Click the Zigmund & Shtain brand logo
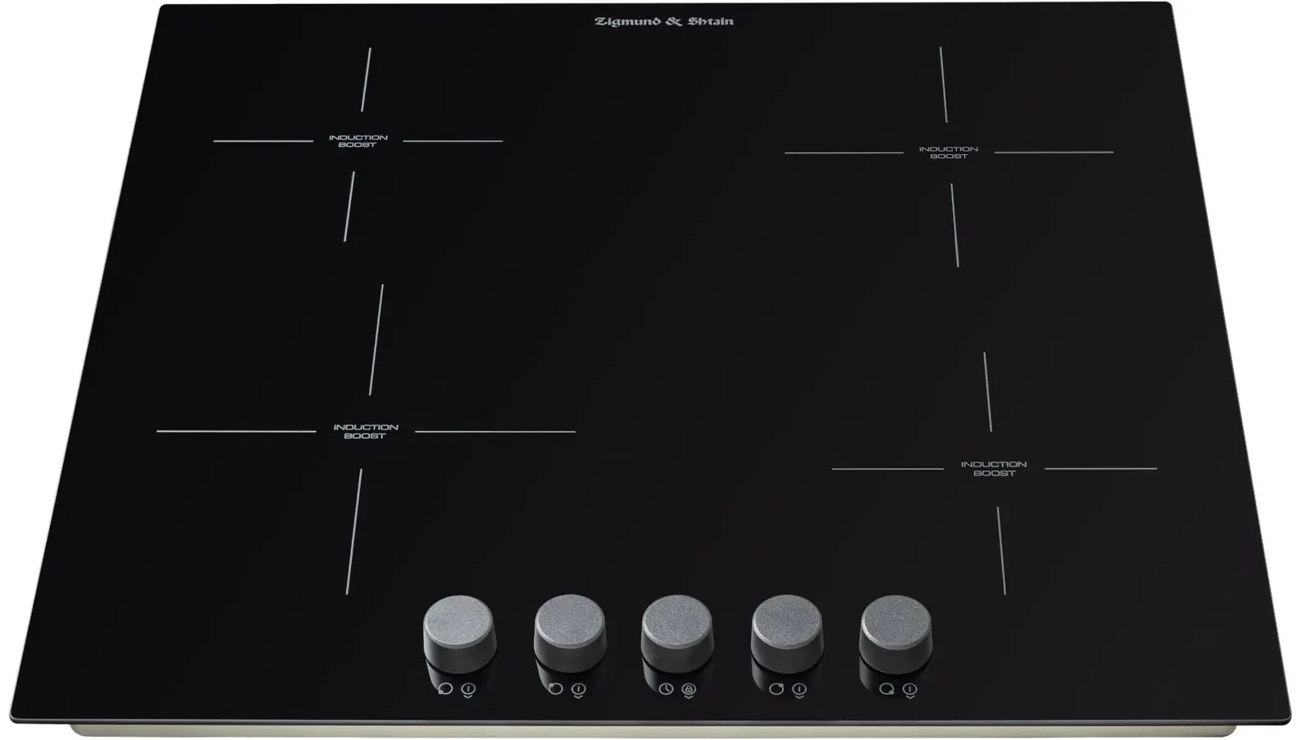The image size is (1312, 740). tap(664, 21)
